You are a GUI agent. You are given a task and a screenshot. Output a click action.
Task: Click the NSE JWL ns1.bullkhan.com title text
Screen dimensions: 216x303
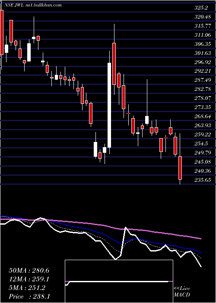(32, 5)
